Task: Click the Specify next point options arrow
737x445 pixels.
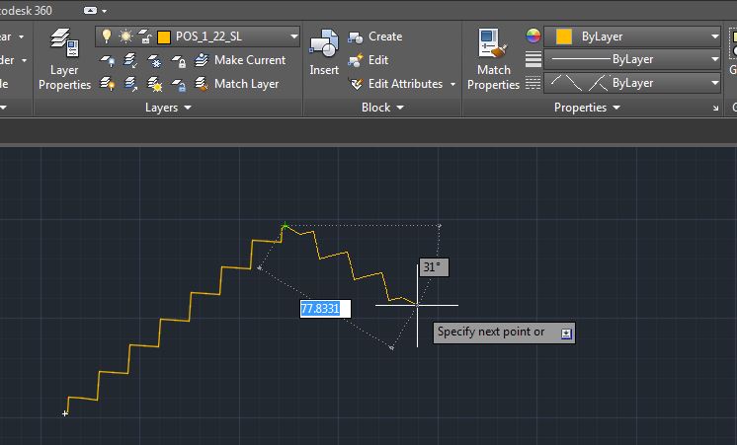Action: pyautogui.click(x=566, y=333)
